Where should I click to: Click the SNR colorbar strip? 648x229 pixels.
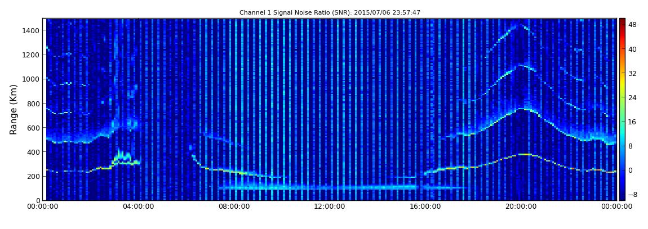622,109
